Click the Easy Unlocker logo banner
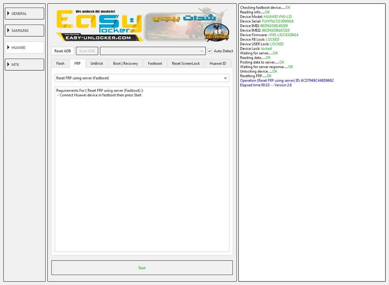The height and width of the screenshot is (285, 389). 99,26
